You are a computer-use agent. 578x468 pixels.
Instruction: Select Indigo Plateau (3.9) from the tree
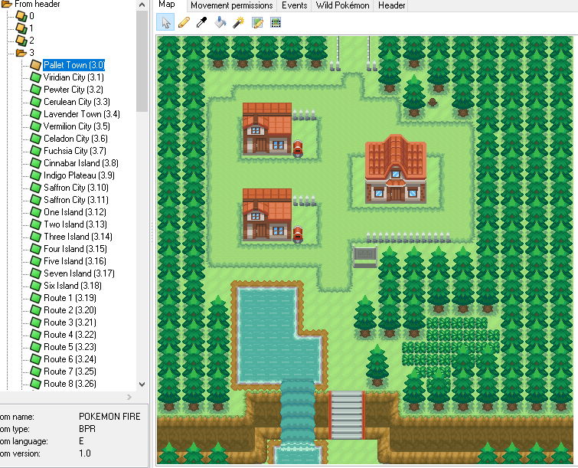(x=79, y=175)
